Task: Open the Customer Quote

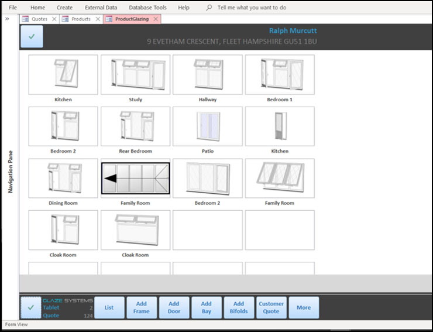Action: point(272,307)
